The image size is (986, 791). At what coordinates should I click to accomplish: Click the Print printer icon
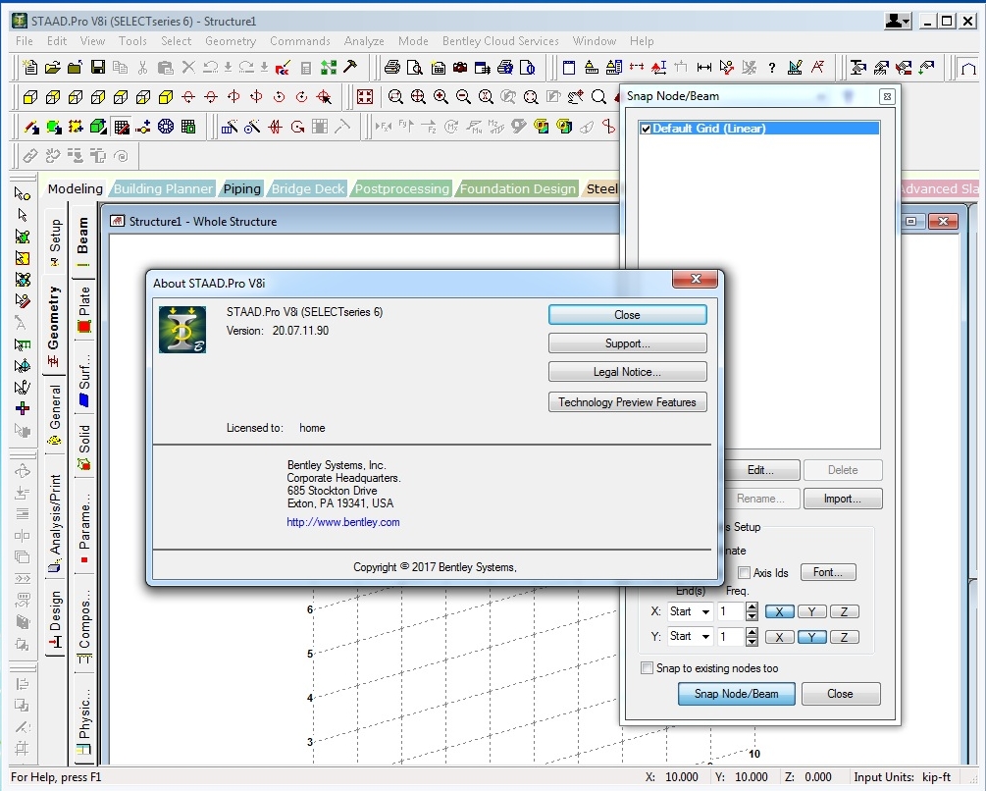pyautogui.click(x=392, y=67)
